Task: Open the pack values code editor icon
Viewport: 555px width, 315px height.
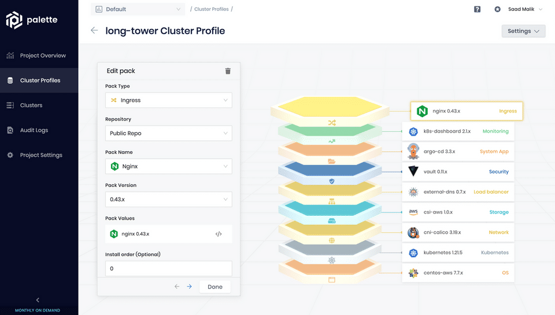Action: [x=219, y=234]
